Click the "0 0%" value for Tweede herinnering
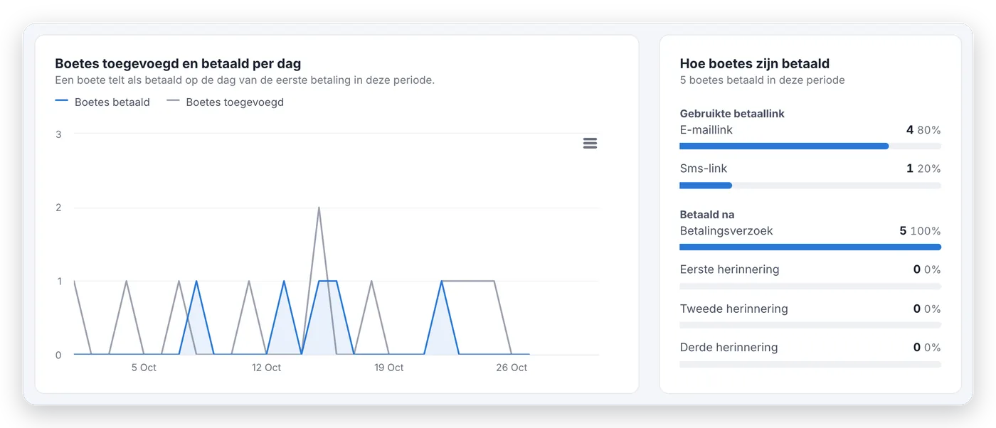This screenshot has height=428, width=996. [927, 309]
